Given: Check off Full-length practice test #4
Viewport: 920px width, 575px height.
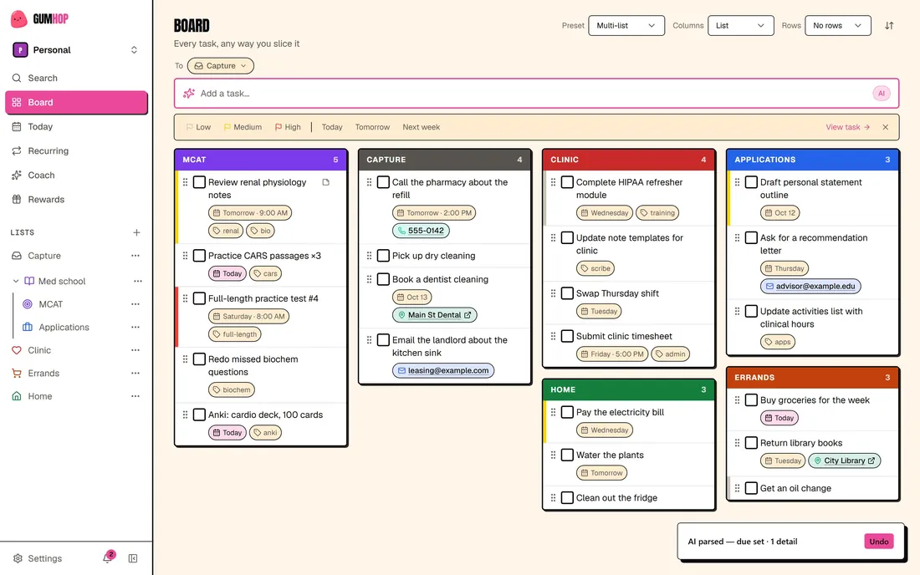Looking at the screenshot, I should point(200,298).
